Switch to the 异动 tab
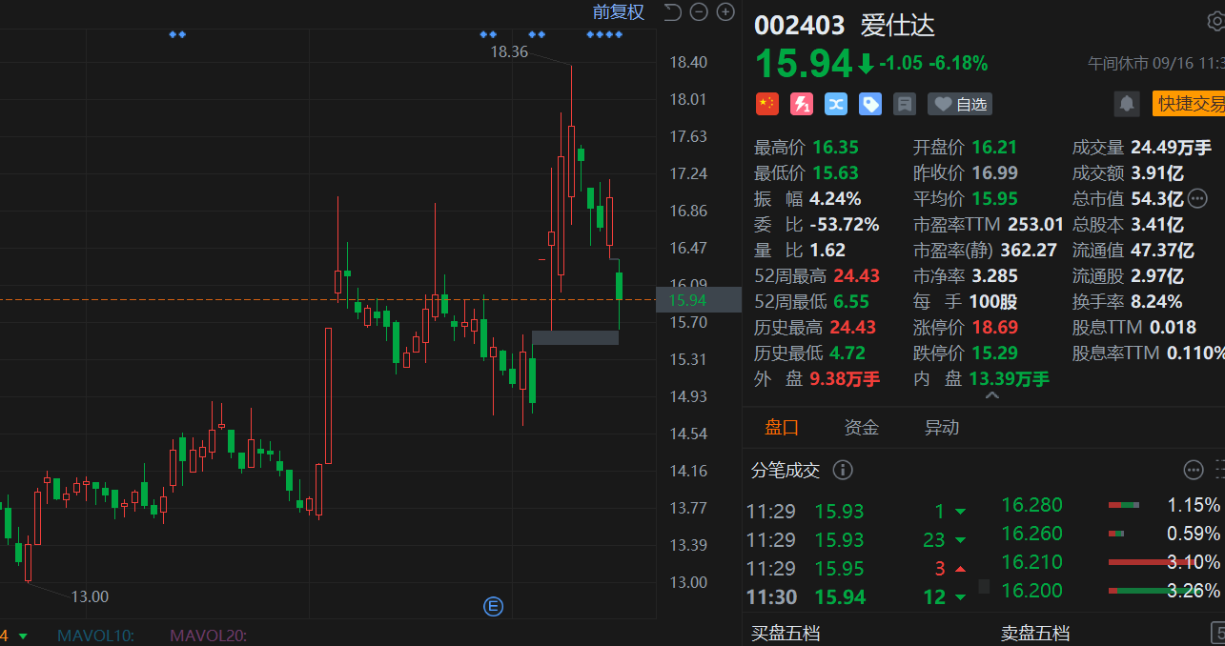Viewport: 1225px width, 646px height. coord(942,428)
